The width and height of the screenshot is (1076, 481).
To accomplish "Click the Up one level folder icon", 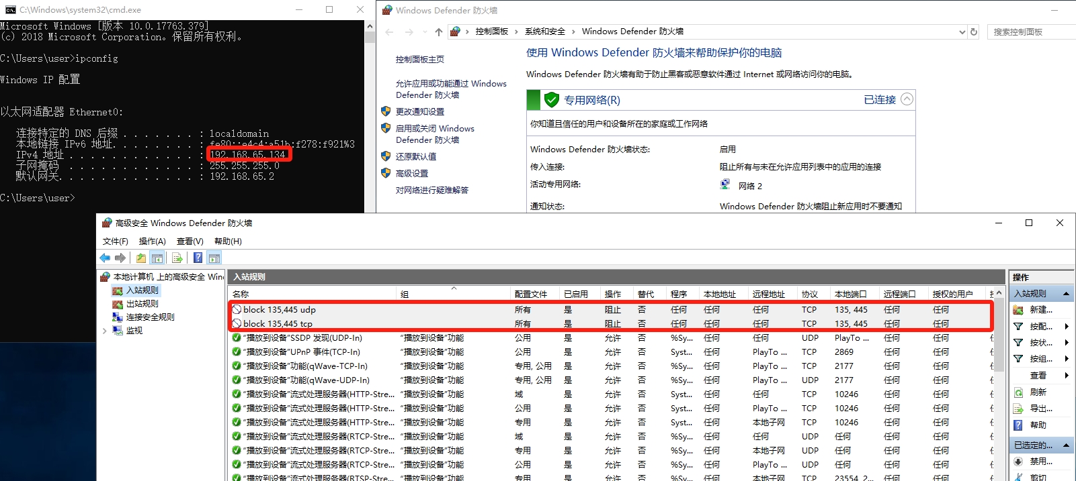I will pyautogui.click(x=141, y=258).
